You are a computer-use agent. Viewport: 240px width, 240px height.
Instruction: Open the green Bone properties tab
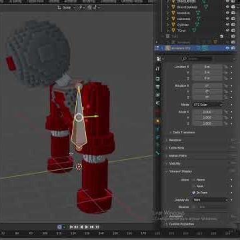click(x=158, y=153)
